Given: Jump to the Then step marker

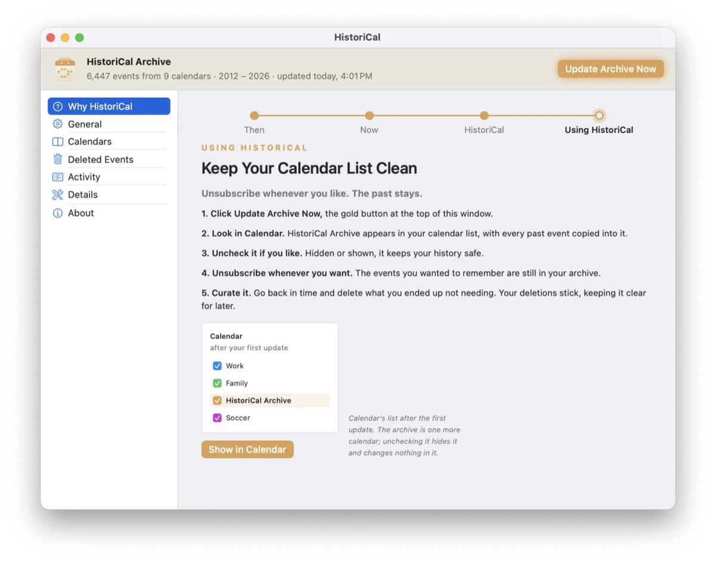Looking at the screenshot, I should click(x=254, y=116).
